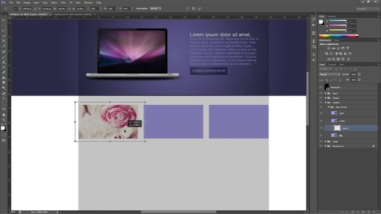Toggle visibility of Footer group
381x214 pixels.
tap(321, 141)
